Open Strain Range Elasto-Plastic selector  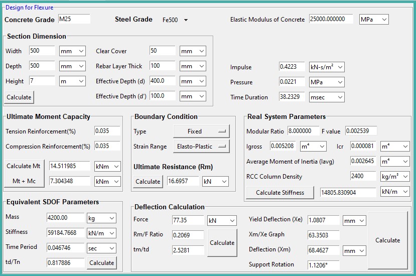[x=201, y=147]
